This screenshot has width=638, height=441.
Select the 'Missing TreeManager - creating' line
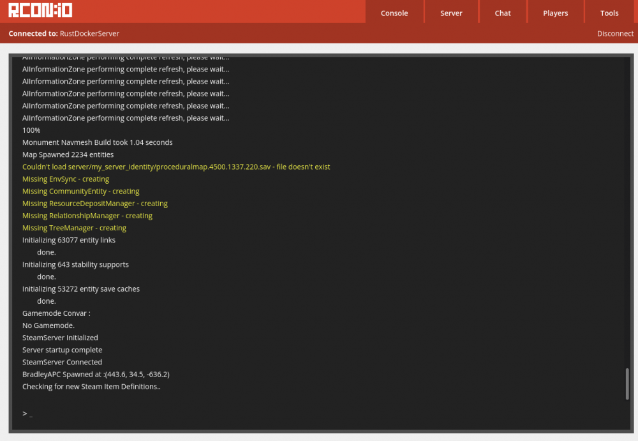(x=74, y=228)
